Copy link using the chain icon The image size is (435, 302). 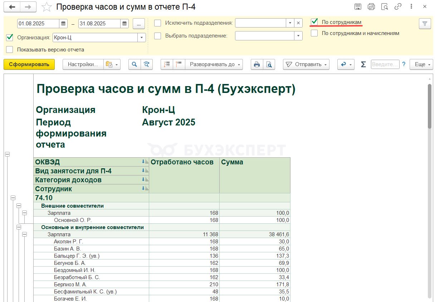(398, 7)
